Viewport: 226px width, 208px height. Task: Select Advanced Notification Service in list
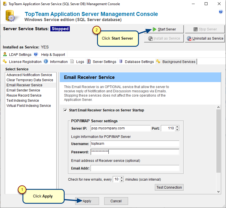coord(30,75)
